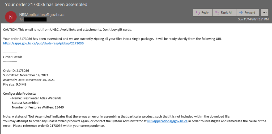Click the Assembly Date line
This screenshot has height=134, width=272.
[29, 80]
